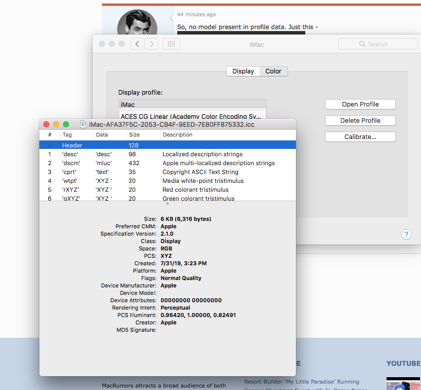Select the 'wtpt' tag row
Viewport: 421px width, 390px height.
(167, 180)
